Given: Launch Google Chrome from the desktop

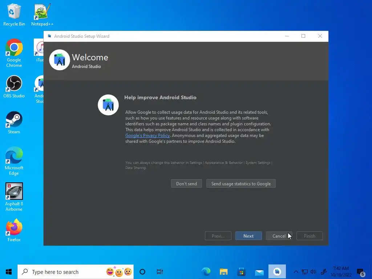Looking at the screenshot, I should 14,53.
